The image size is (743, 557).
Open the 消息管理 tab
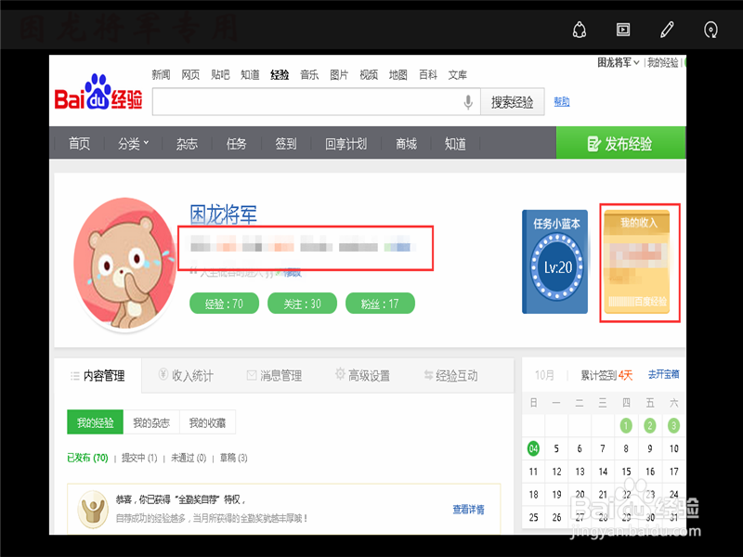(x=274, y=375)
